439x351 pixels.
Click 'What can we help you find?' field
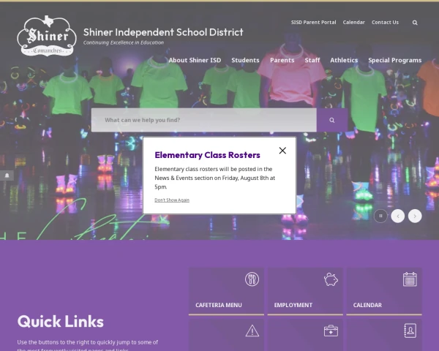click(204, 120)
